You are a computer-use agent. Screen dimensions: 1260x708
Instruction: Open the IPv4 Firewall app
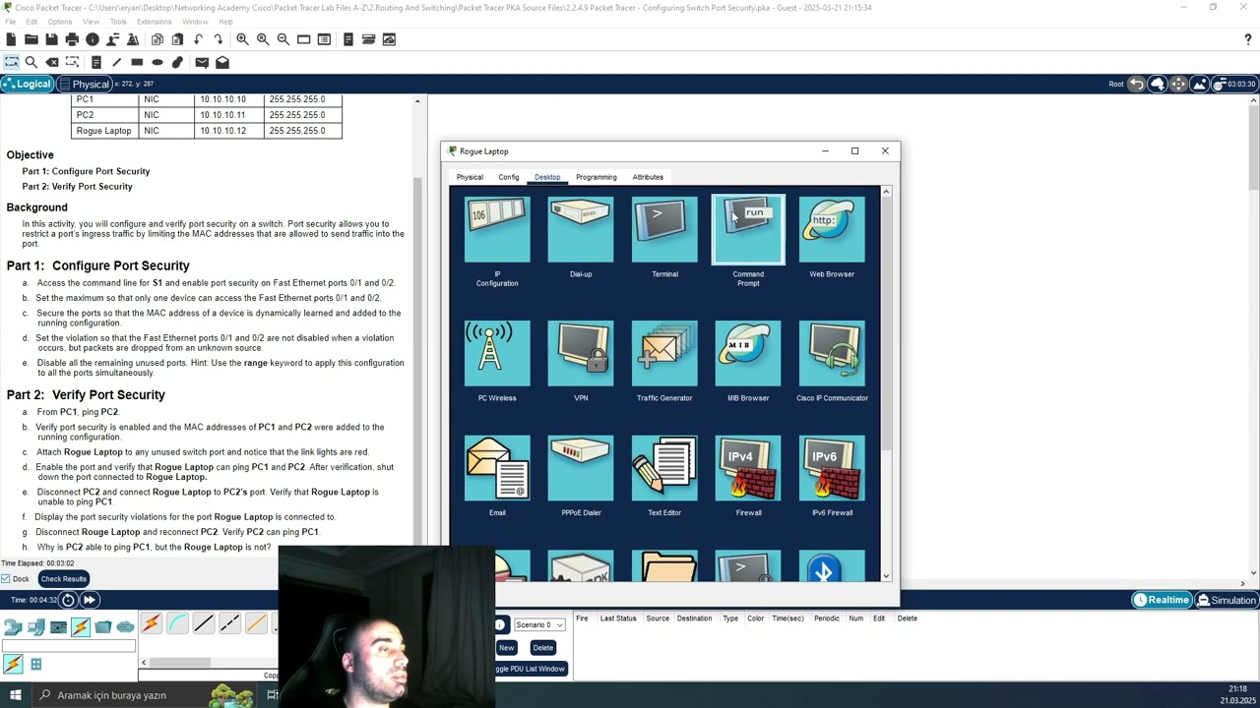(748, 468)
